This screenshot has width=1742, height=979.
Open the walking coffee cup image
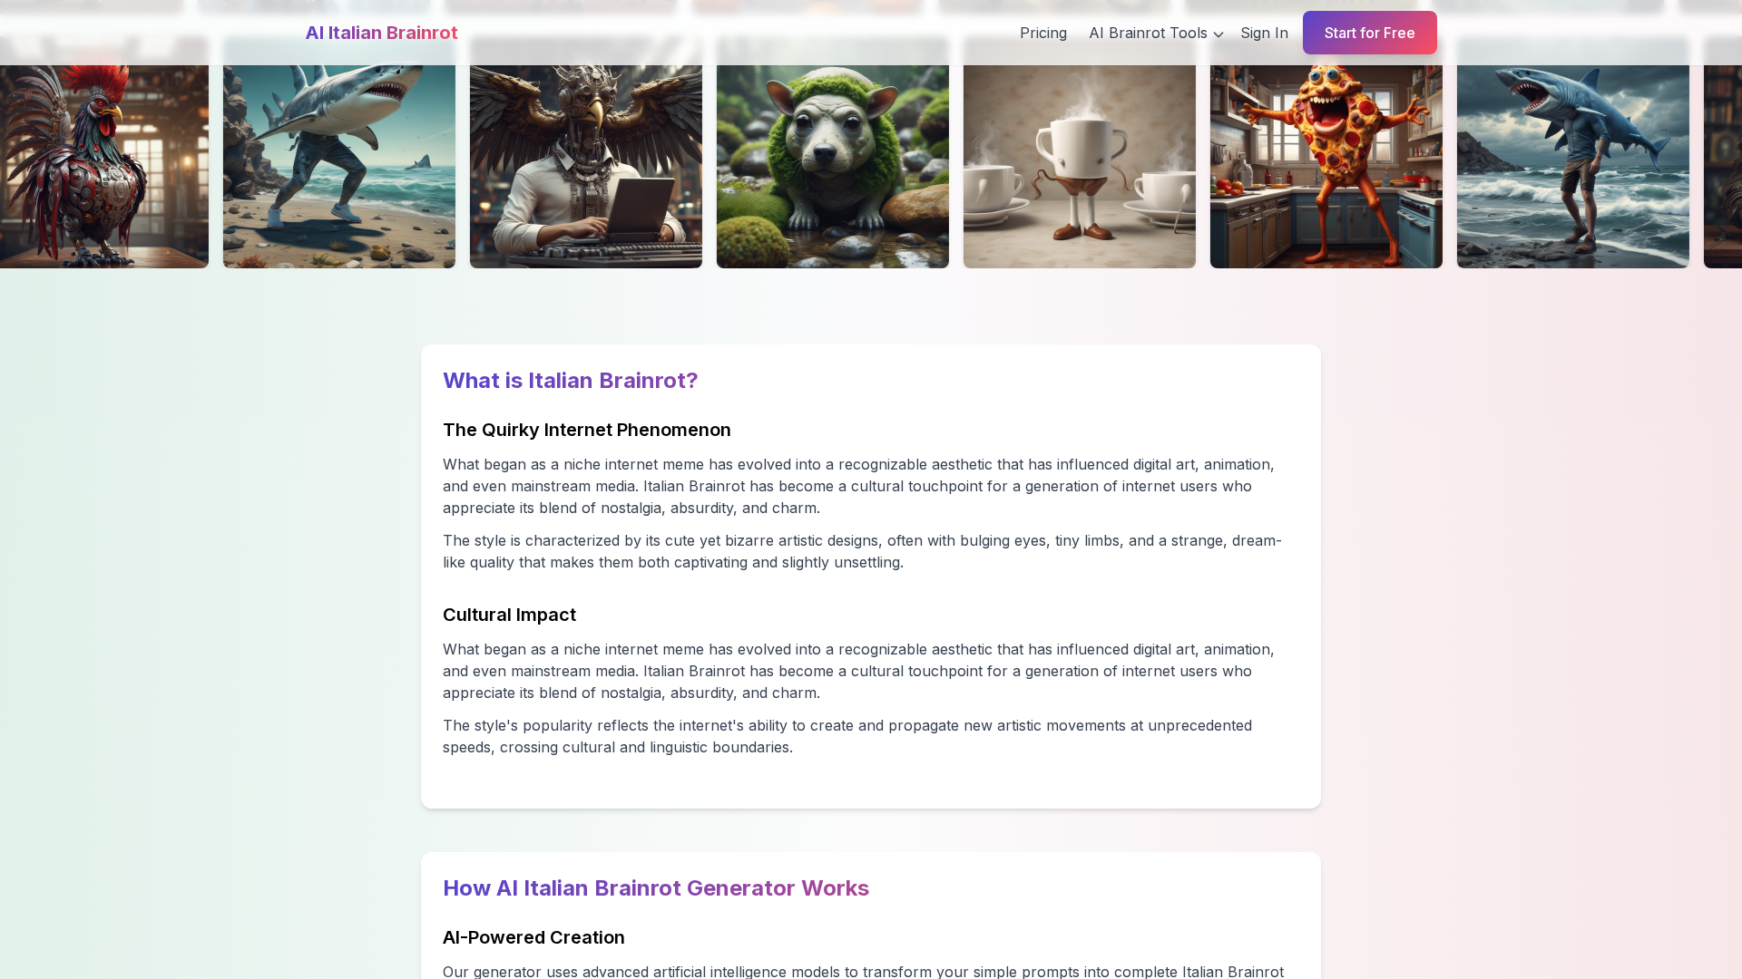[1080, 152]
